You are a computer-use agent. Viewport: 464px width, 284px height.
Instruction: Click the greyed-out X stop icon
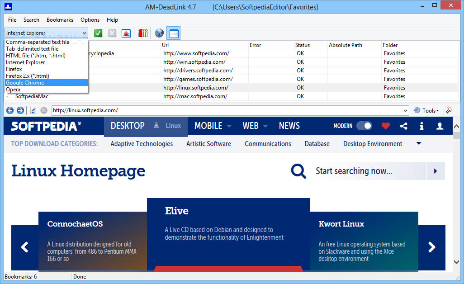(x=112, y=33)
